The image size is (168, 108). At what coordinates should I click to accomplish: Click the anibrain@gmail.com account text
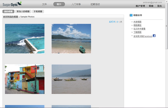152,2
